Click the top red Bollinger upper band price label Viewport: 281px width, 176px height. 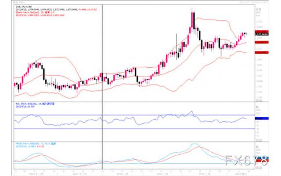point(262,31)
